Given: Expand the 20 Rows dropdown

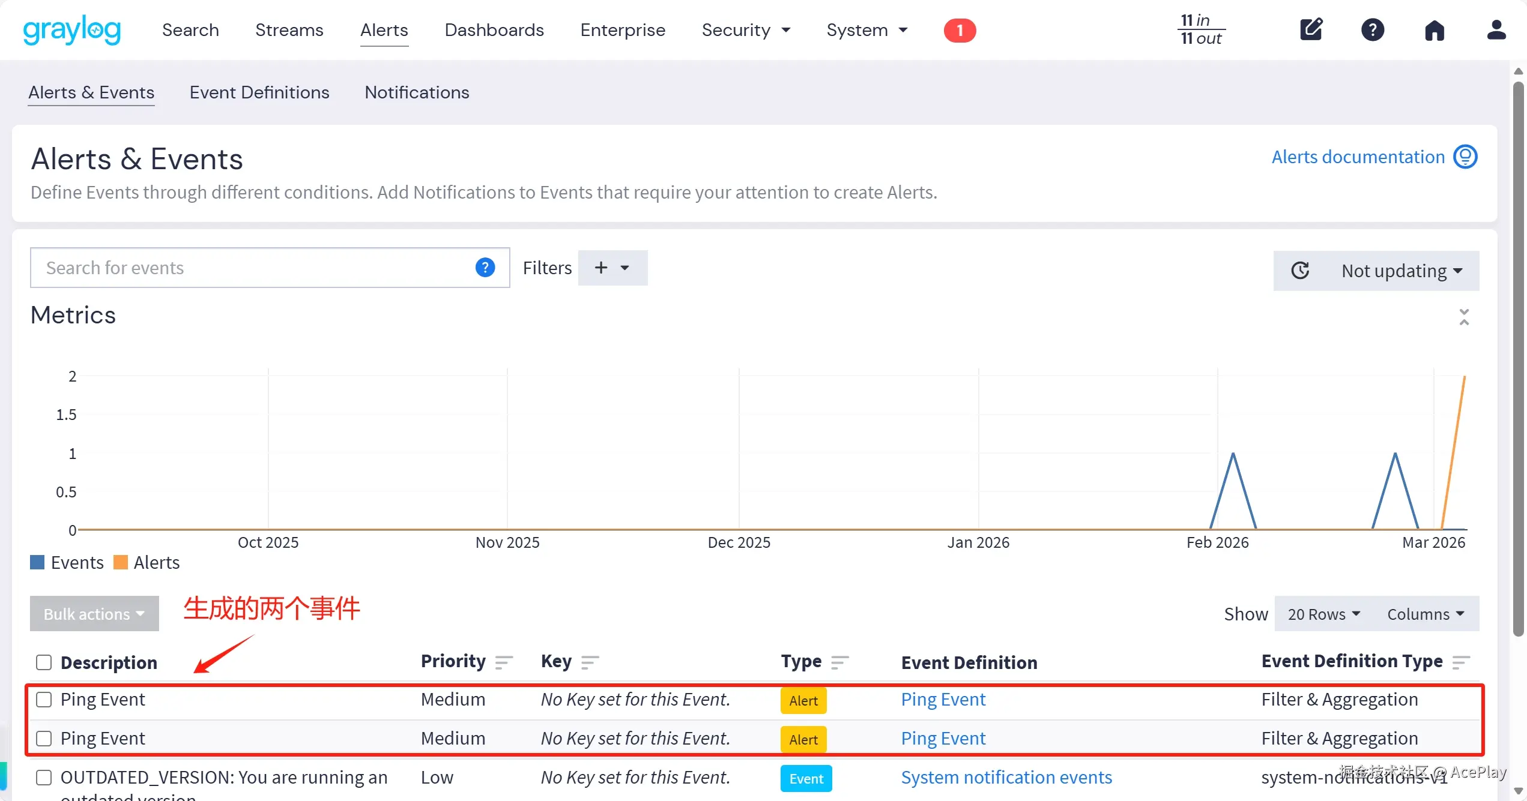Looking at the screenshot, I should 1323,614.
